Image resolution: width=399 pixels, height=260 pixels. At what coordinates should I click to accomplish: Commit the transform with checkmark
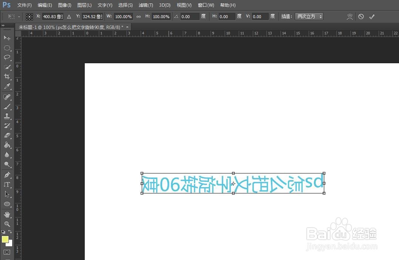(372, 16)
